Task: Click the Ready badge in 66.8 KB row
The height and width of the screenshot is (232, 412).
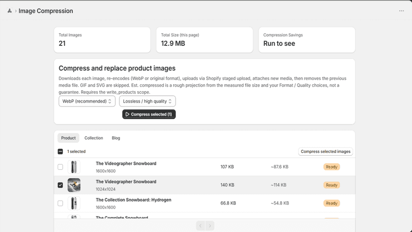Action: pyautogui.click(x=331, y=203)
